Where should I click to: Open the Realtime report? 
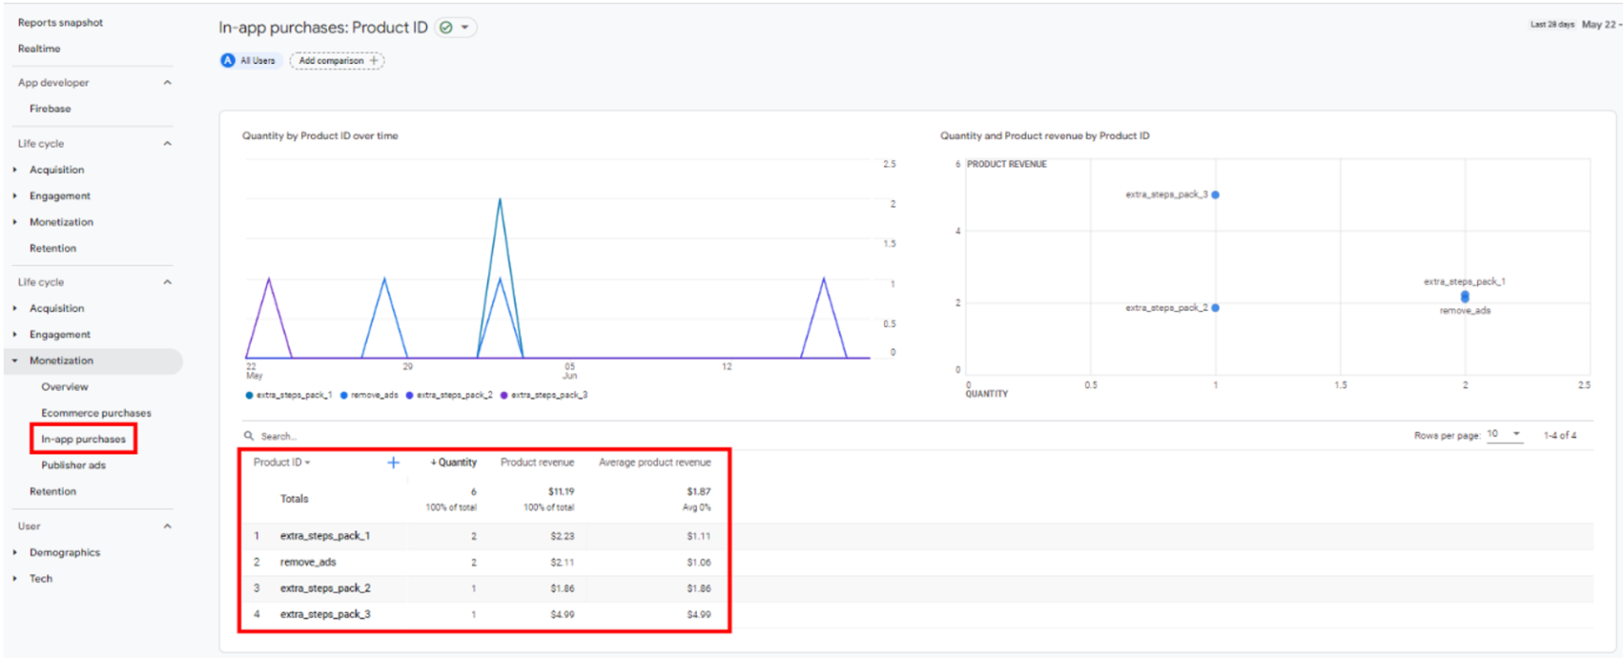tap(39, 49)
